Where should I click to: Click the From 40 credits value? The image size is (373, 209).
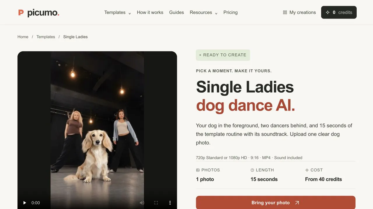(x=323, y=179)
